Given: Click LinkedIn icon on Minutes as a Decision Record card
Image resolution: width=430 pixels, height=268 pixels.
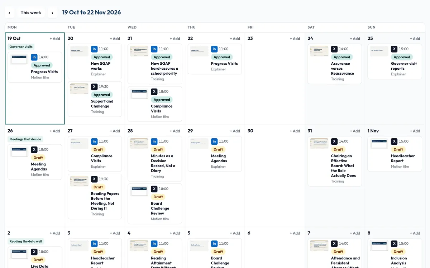Looking at the screenshot, I should coord(154,142).
